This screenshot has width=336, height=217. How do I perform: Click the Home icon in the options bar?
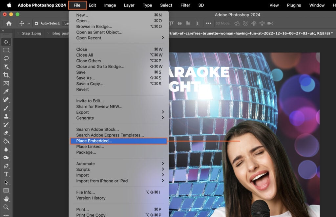[9, 23]
